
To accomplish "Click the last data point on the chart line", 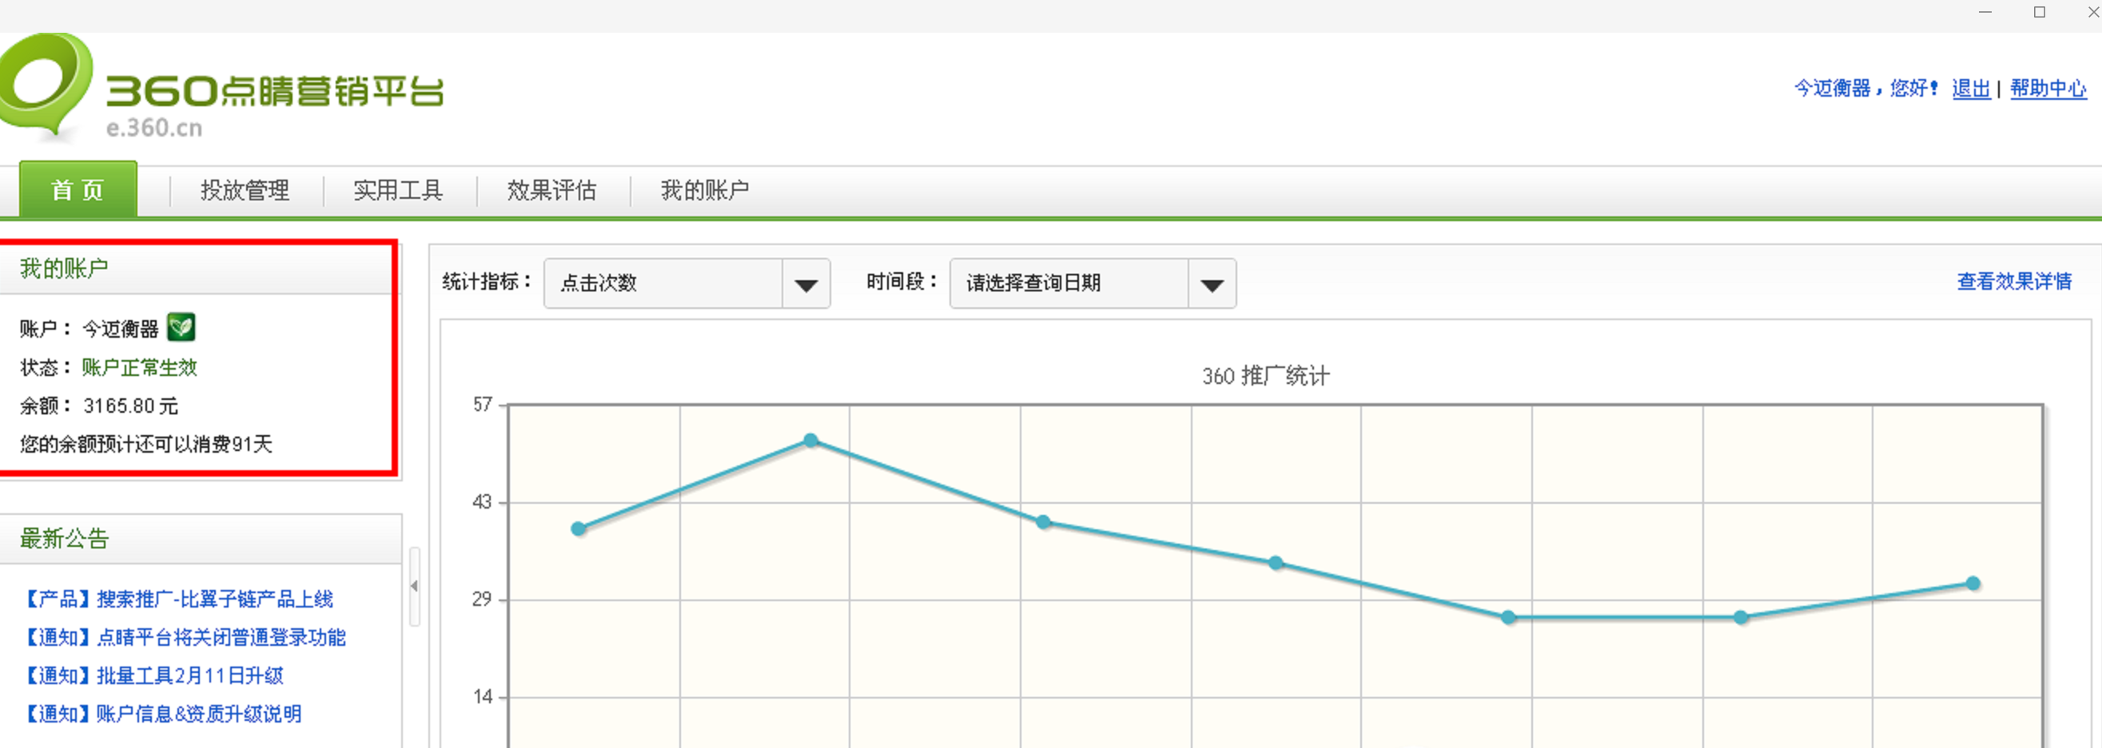I will (x=1973, y=584).
